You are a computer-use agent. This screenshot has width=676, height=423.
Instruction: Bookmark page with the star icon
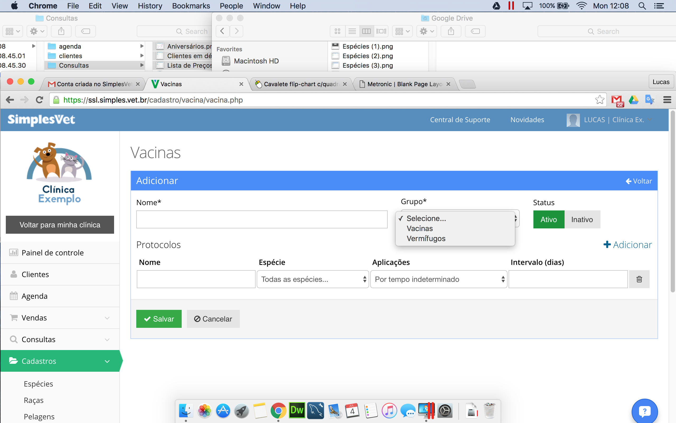coord(599,100)
